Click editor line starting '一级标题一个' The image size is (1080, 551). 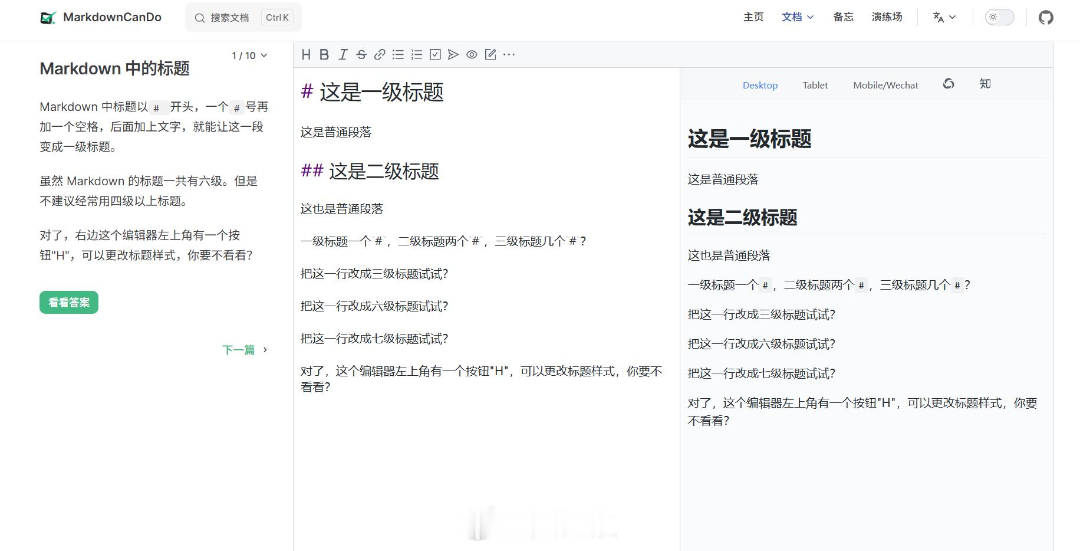tap(443, 241)
